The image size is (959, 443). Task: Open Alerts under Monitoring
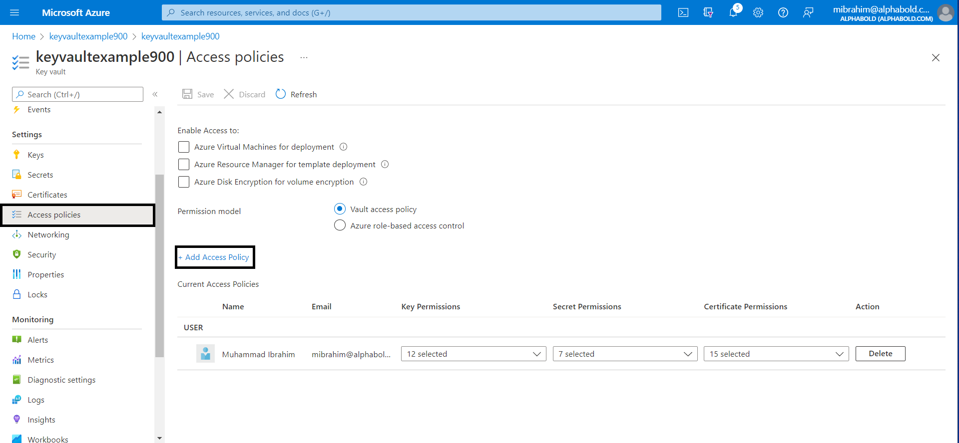tap(38, 340)
